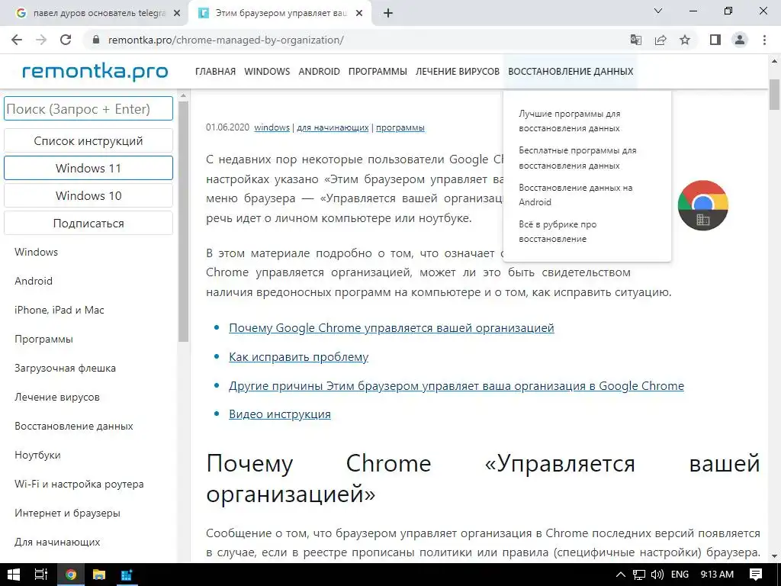Screen dimensions: 781x586
Task: Click the windows tag link under date
Action: click(x=272, y=127)
